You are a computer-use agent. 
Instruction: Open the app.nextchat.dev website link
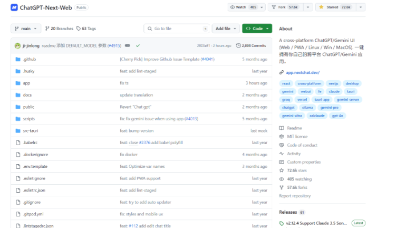pos(303,72)
